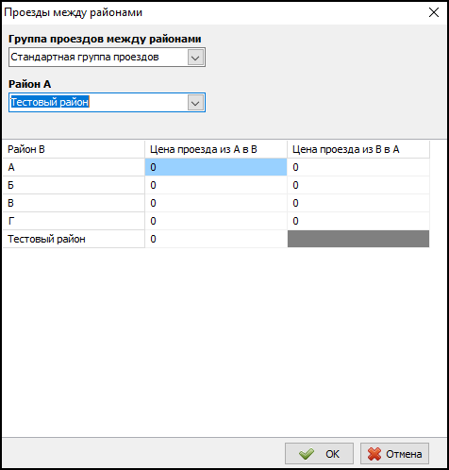Select the A-to-B price cell for row Б
Viewport: 449px width, 470px height.
pyautogui.click(x=216, y=185)
